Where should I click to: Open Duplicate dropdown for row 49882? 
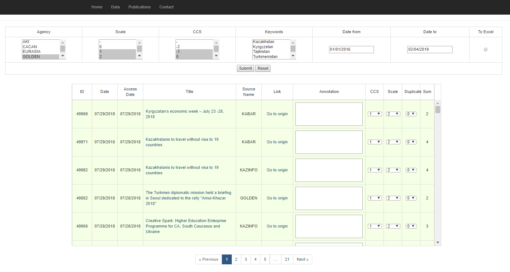pyautogui.click(x=411, y=198)
